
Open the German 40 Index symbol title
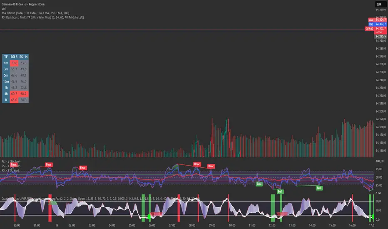(23, 4)
